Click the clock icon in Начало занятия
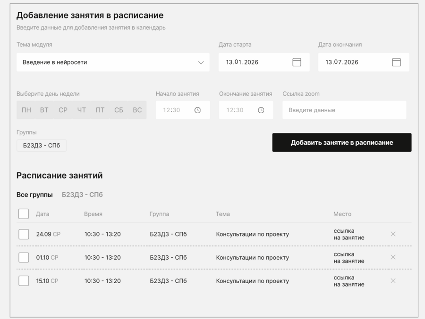425x319 pixels. point(197,110)
